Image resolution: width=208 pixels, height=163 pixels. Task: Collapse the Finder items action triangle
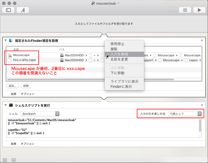point(5,41)
